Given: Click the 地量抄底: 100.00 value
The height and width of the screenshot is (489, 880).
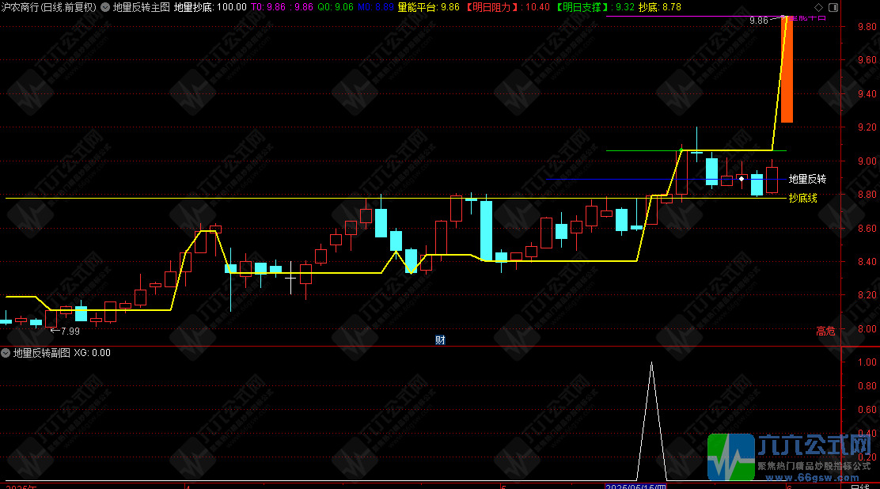Looking at the screenshot, I should pyautogui.click(x=211, y=7).
